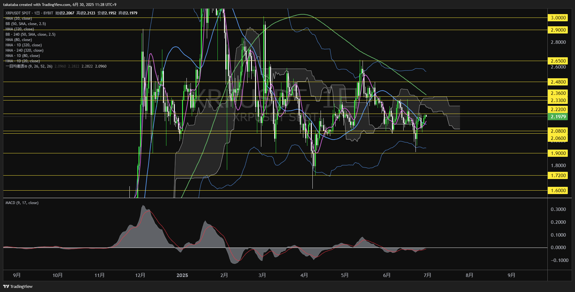Click the 2.0600 price level label

558,138
